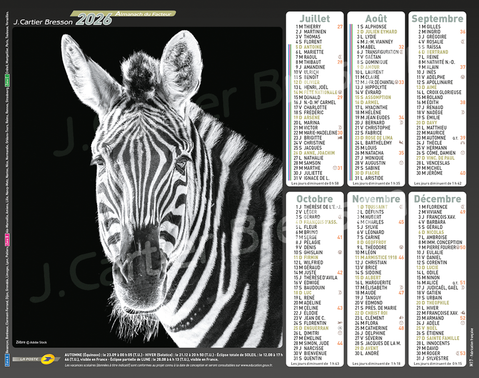Viewport: 479px width, 378px height.
Task: Select the Fête Nationale entry on 14 Juillet
Action: pyautogui.click(x=318, y=92)
